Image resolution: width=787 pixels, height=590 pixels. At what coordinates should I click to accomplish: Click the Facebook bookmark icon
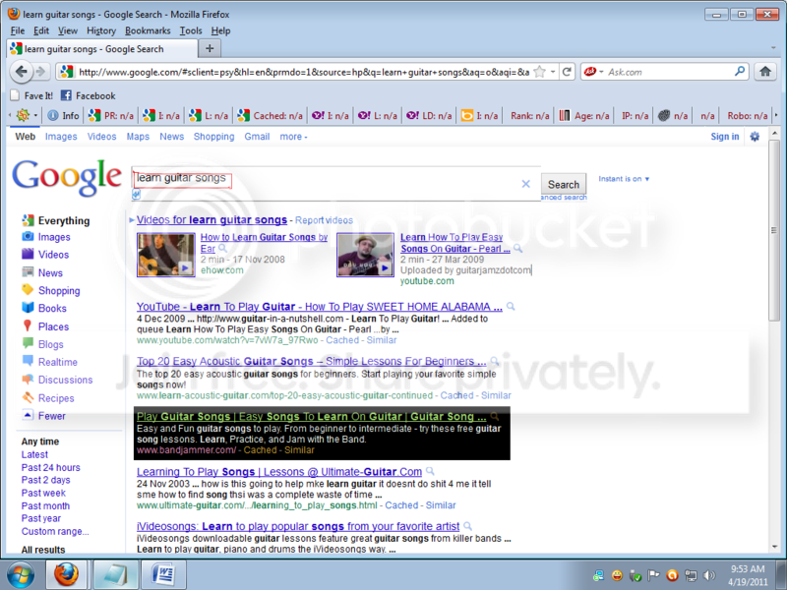[66, 95]
